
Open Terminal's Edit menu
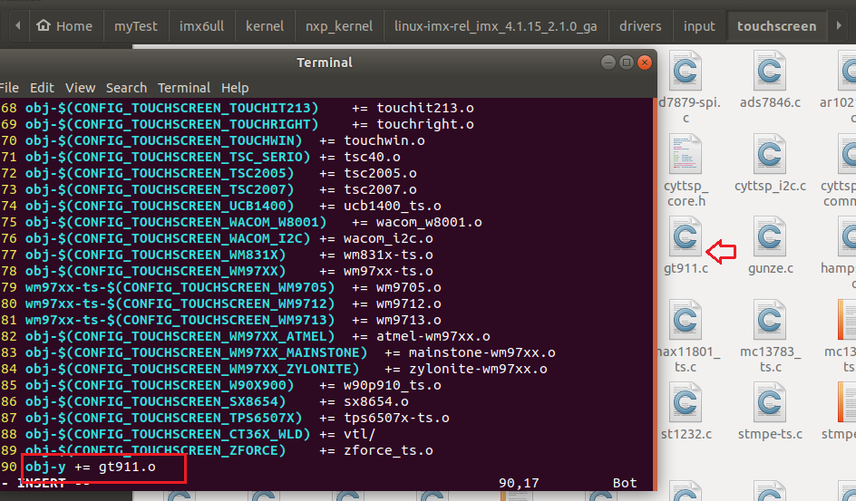pos(42,88)
